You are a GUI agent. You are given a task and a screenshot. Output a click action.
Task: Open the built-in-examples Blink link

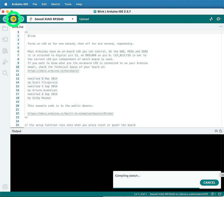71,113
